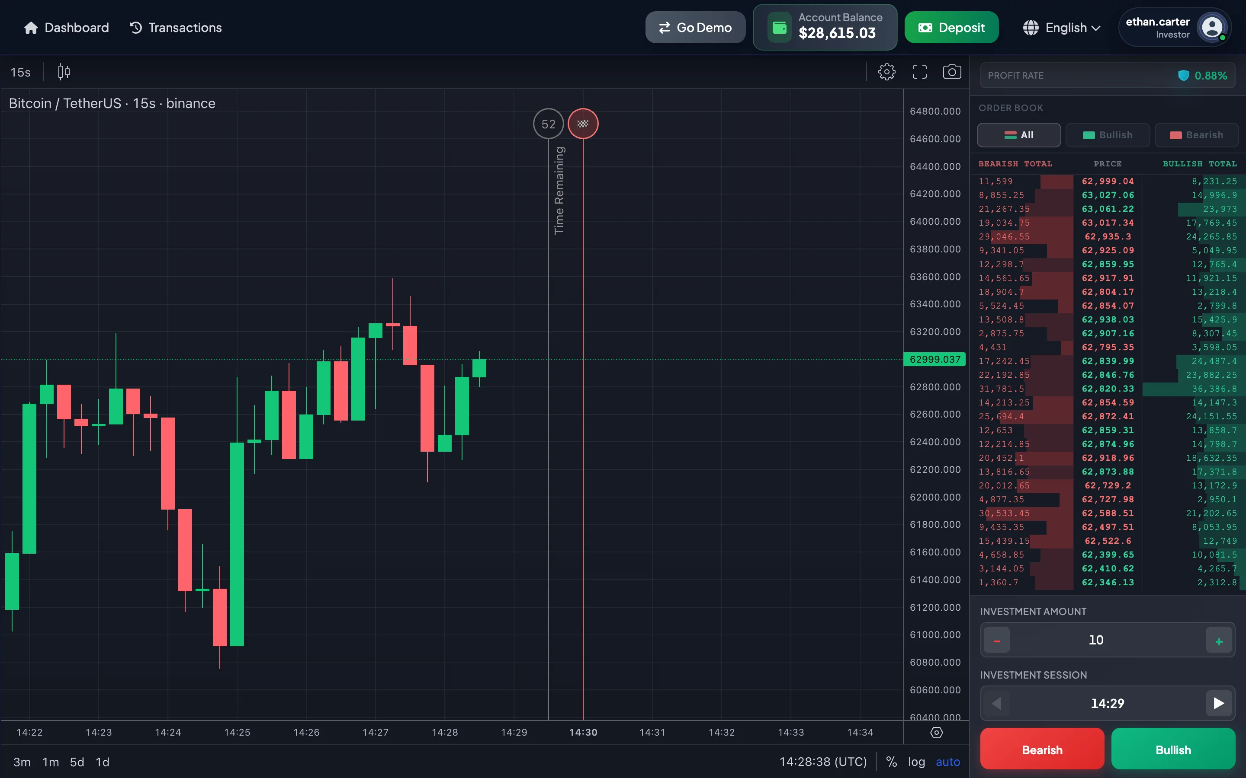The width and height of the screenshot is (1246, 778).
Task: Set chart range to 5d
Action: [x=77, y=762]
